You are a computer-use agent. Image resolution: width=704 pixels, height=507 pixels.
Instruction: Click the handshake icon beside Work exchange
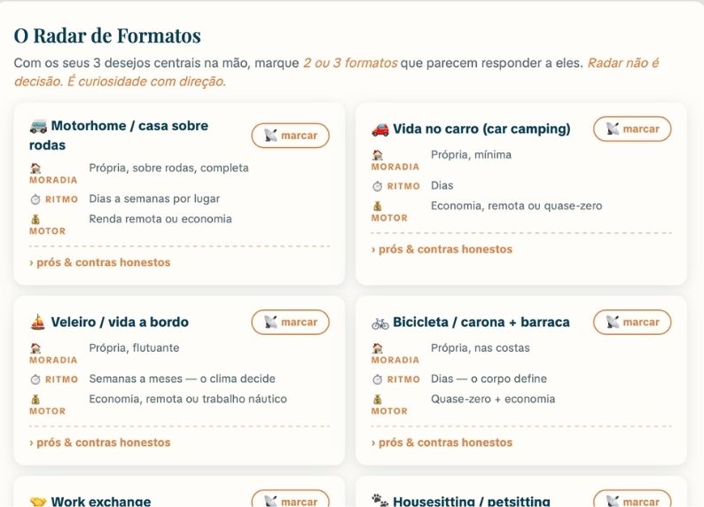click(38, 502)
